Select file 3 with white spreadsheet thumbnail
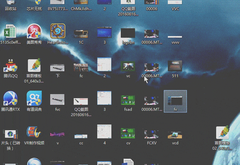This screenshot has height=165, width=240. click(104, 101)
